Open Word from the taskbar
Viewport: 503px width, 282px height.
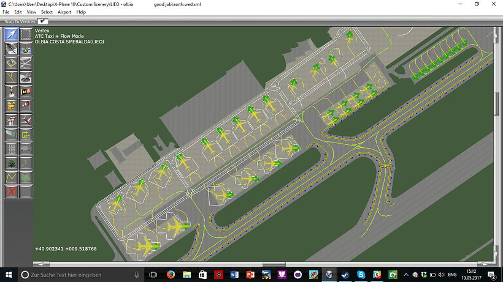[234, 275]
